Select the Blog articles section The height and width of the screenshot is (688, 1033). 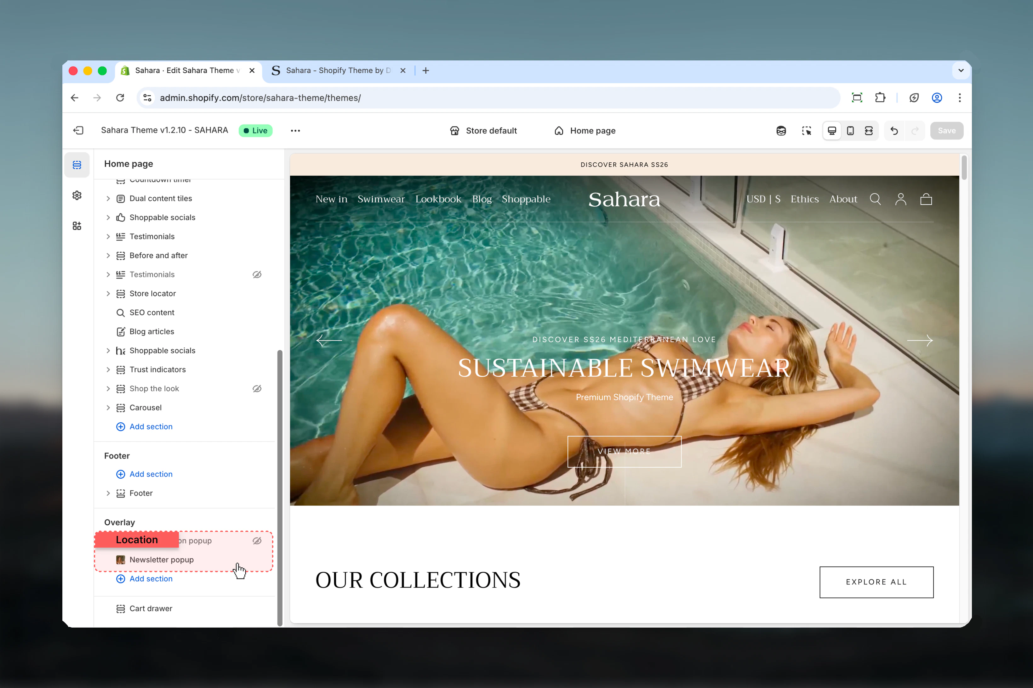tap(184, 332)
